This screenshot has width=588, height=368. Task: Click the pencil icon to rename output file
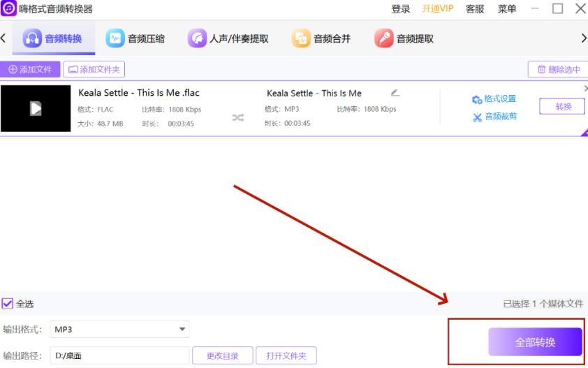pos(395,93)
